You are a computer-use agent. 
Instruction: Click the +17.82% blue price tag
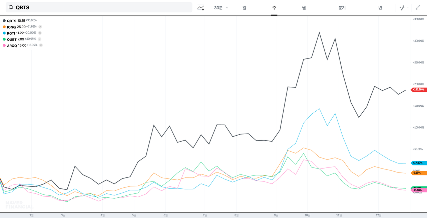[418, 163]
